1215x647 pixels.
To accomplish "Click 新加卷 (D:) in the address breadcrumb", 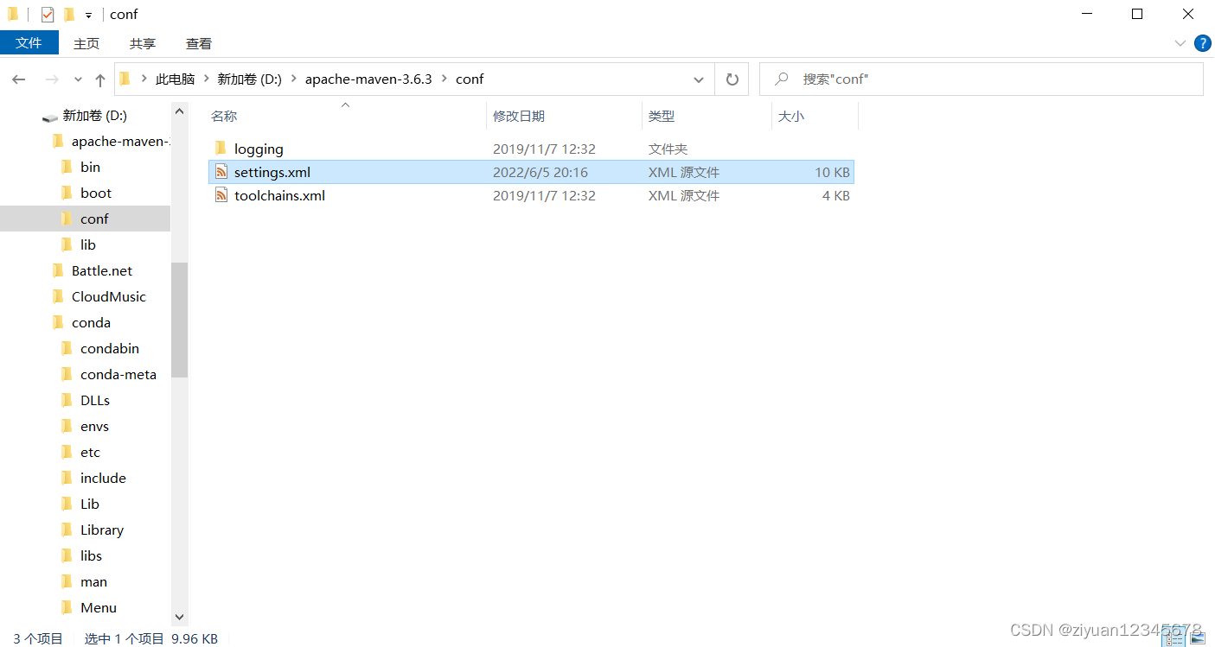I will [x=249, y=79].
